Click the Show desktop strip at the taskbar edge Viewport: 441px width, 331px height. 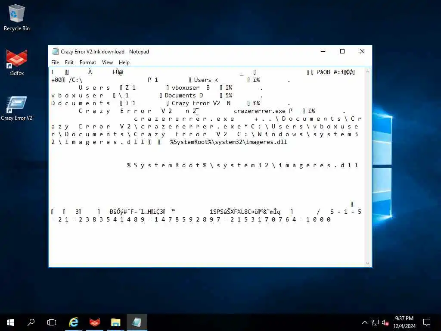tap(440, 322)
